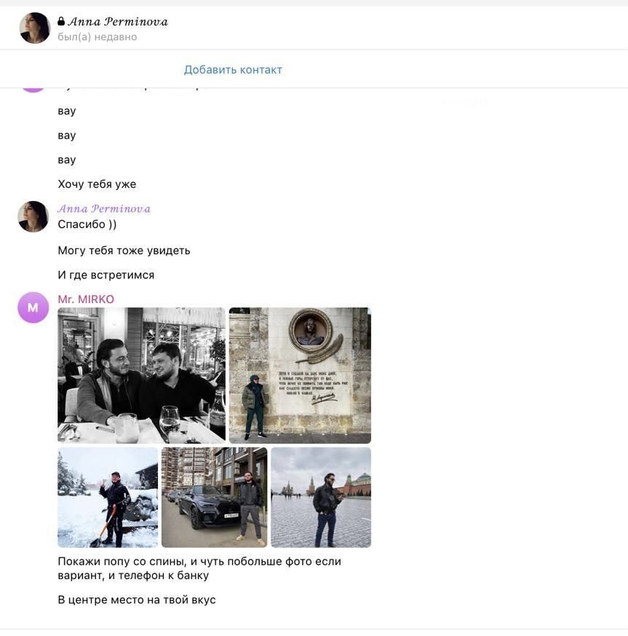Viewport: 628px width, 636px height.
Task: Click the partially hidden purple avatar under the header
Action: tap(33, 90)
